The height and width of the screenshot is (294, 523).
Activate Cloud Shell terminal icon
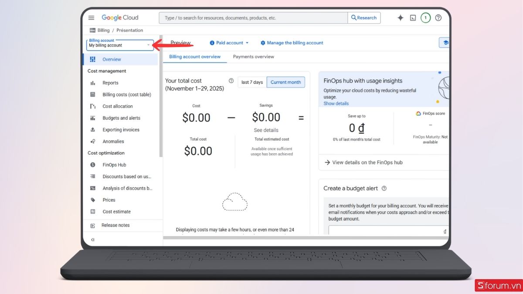413,18
